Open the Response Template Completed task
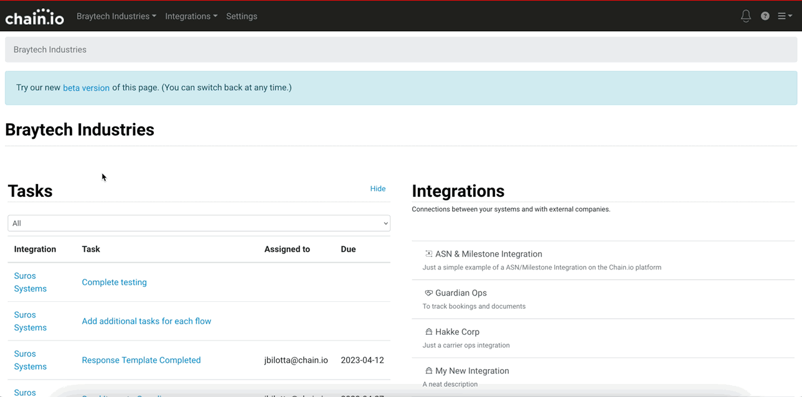This screenshot has width=802, height=397. (x=141, y=360)
